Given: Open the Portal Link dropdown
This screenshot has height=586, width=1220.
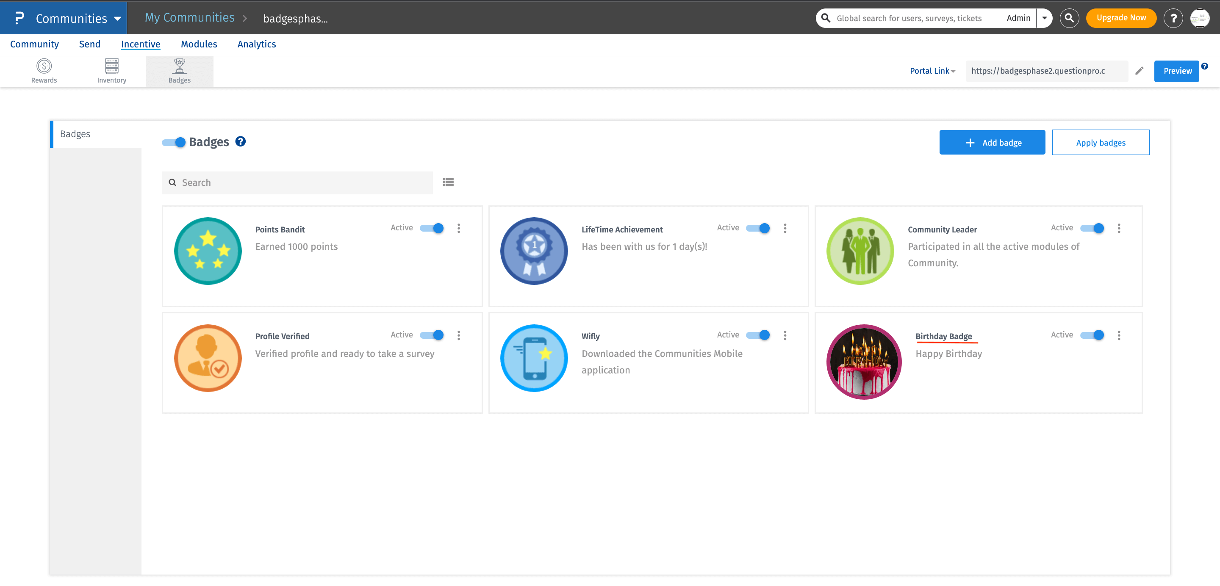Looking at the screenshot, I should coord(932,71).
